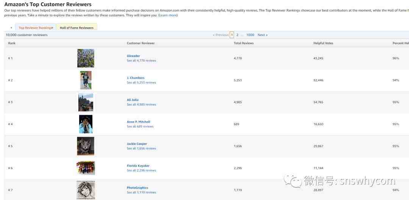Click total reviews value 5,253
The width and height of the screenshot is (409, 200).
click(x=237, y=80)
